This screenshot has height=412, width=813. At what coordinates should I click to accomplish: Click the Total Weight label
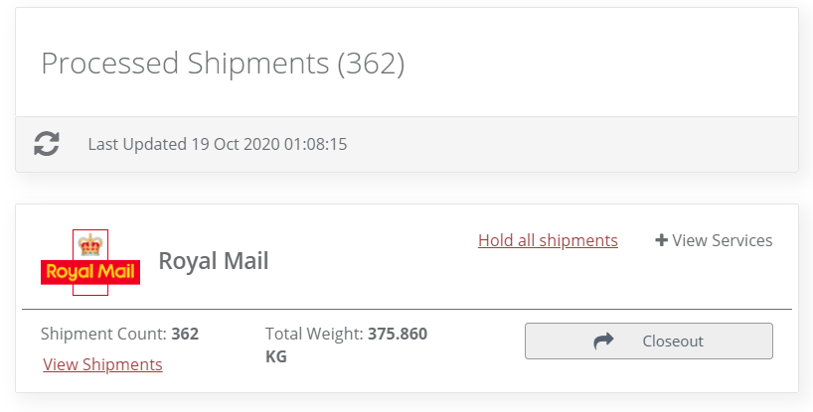(x=314, y=334)
